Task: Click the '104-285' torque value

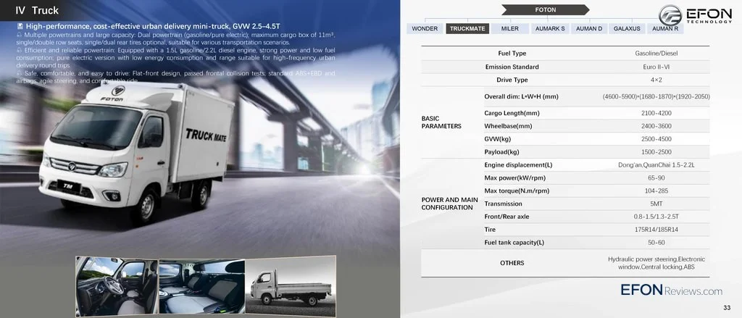Action: (656, 191)
